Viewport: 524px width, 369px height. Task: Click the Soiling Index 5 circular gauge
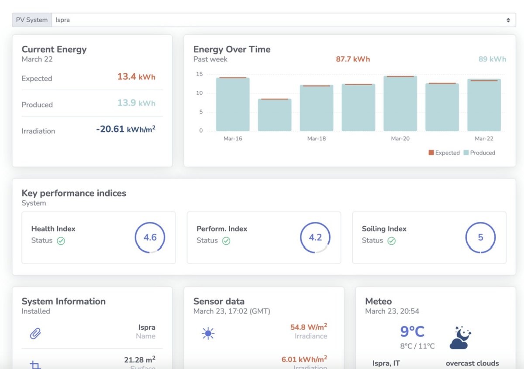pyautogui.click(x=480, y=238)
